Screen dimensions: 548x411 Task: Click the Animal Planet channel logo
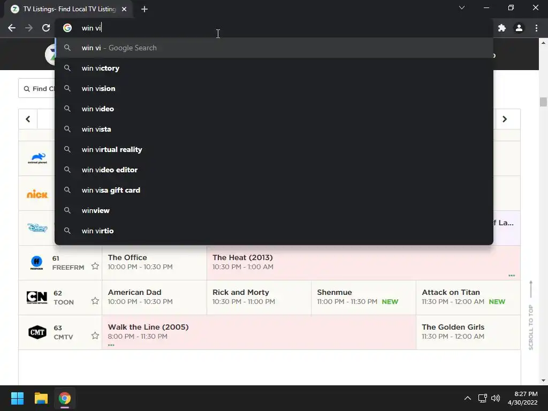[37, 158]
